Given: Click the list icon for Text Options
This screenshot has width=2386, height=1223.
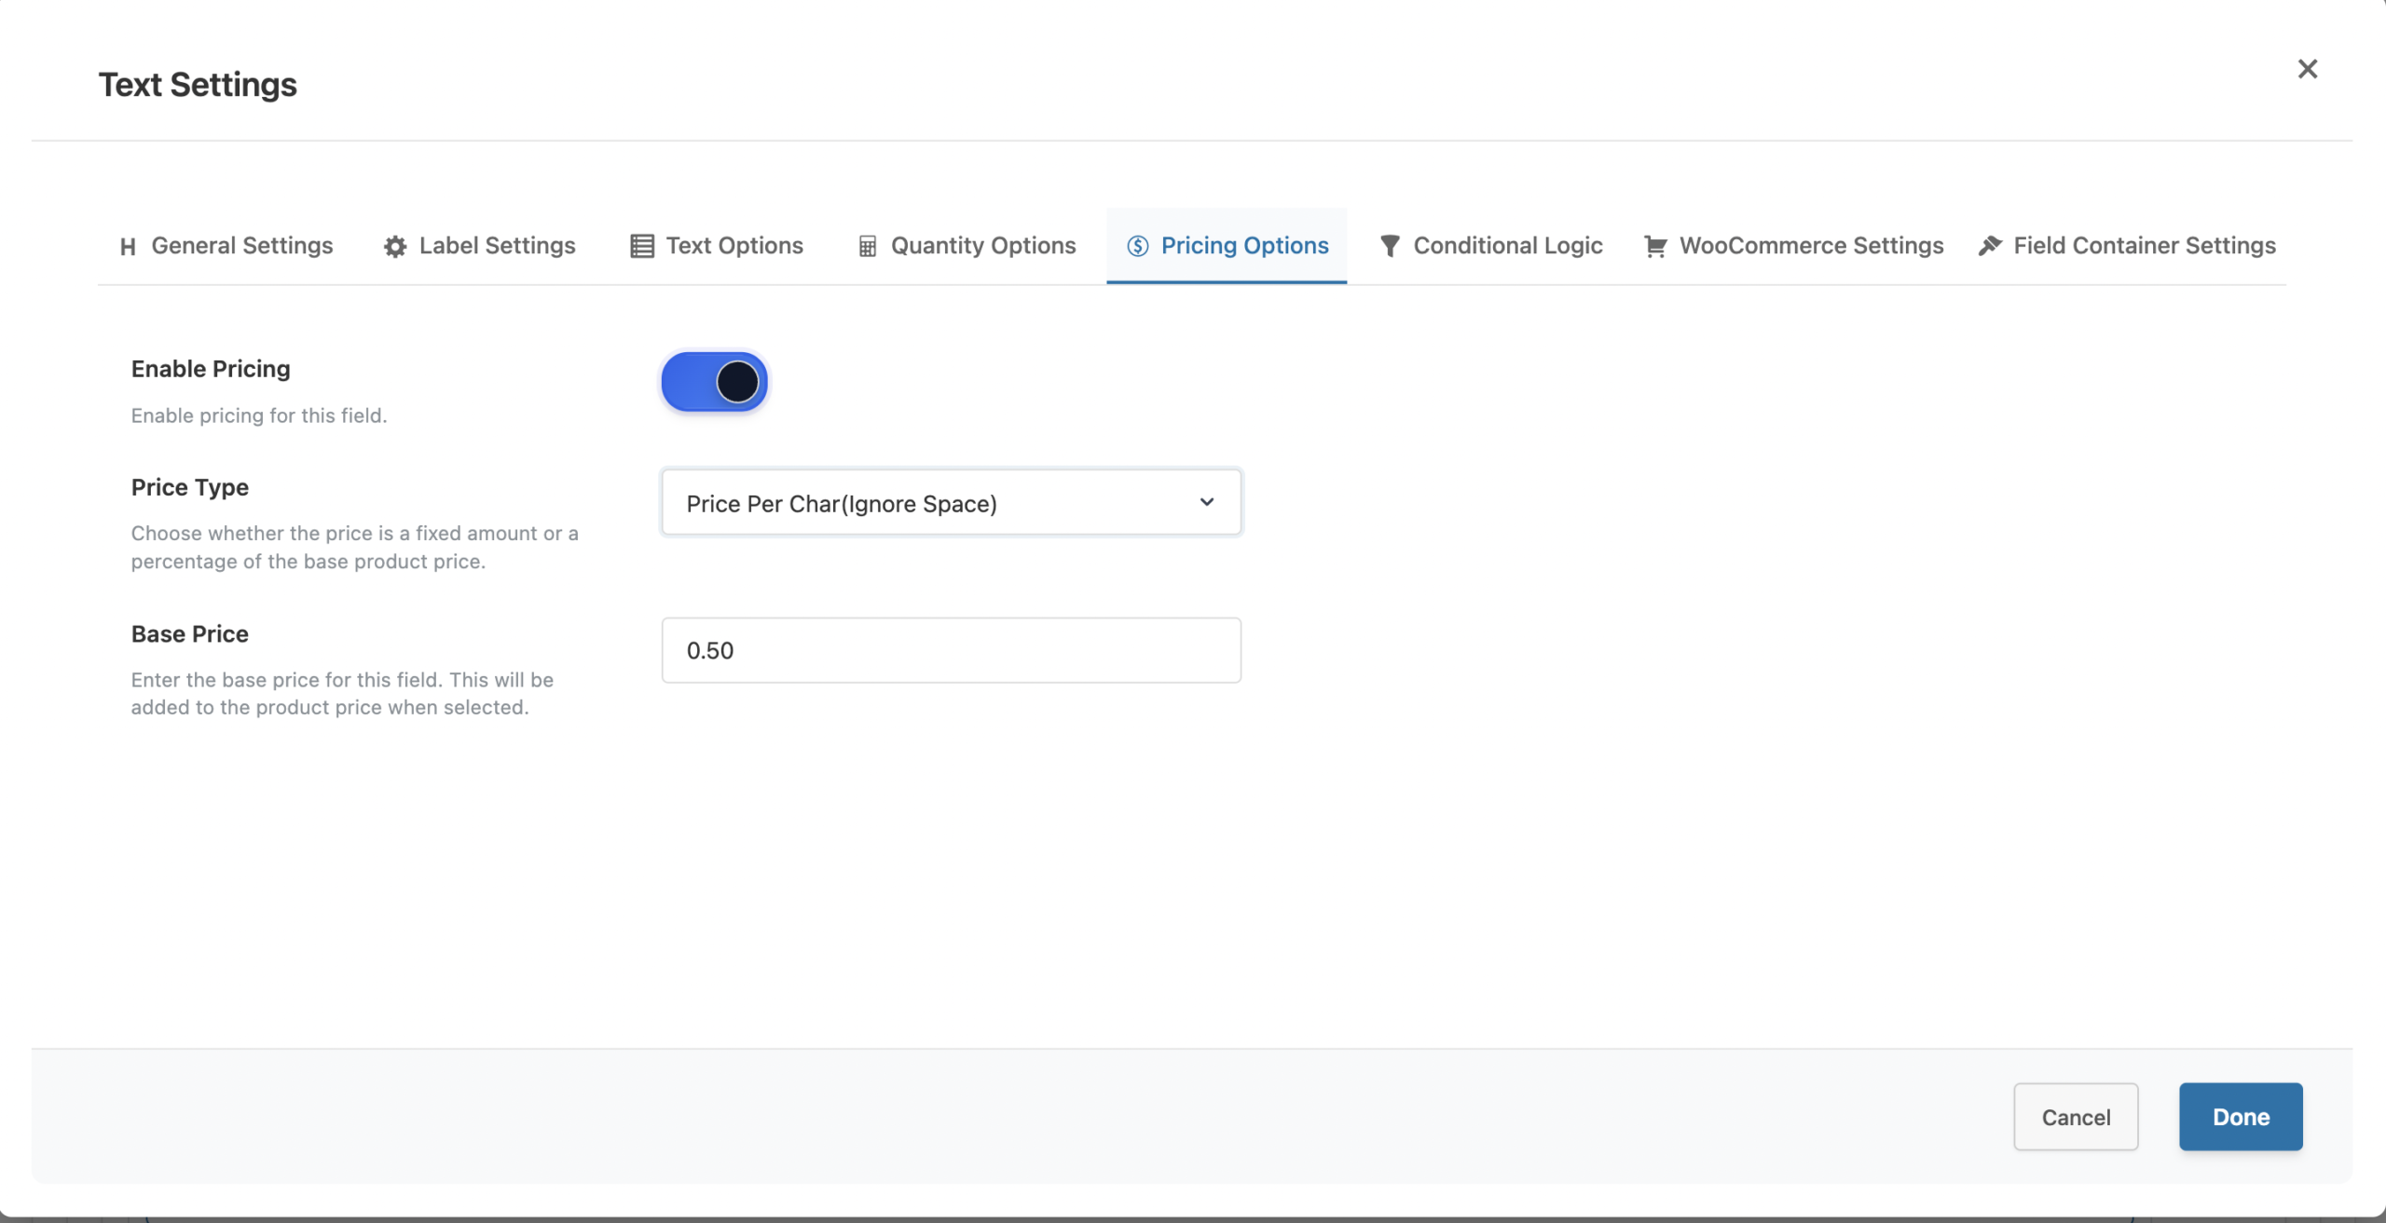Looking at the screenshot, I should [x=642, y=247].
